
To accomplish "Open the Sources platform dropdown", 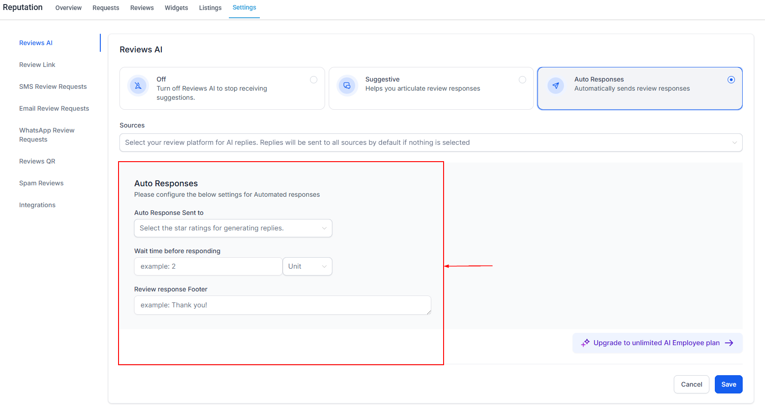I will (x=431, y=143).
